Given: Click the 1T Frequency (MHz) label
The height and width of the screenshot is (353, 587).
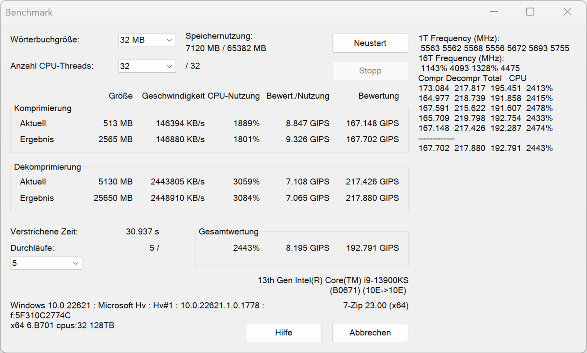Looking at the screenshot, I should [459, 38].
